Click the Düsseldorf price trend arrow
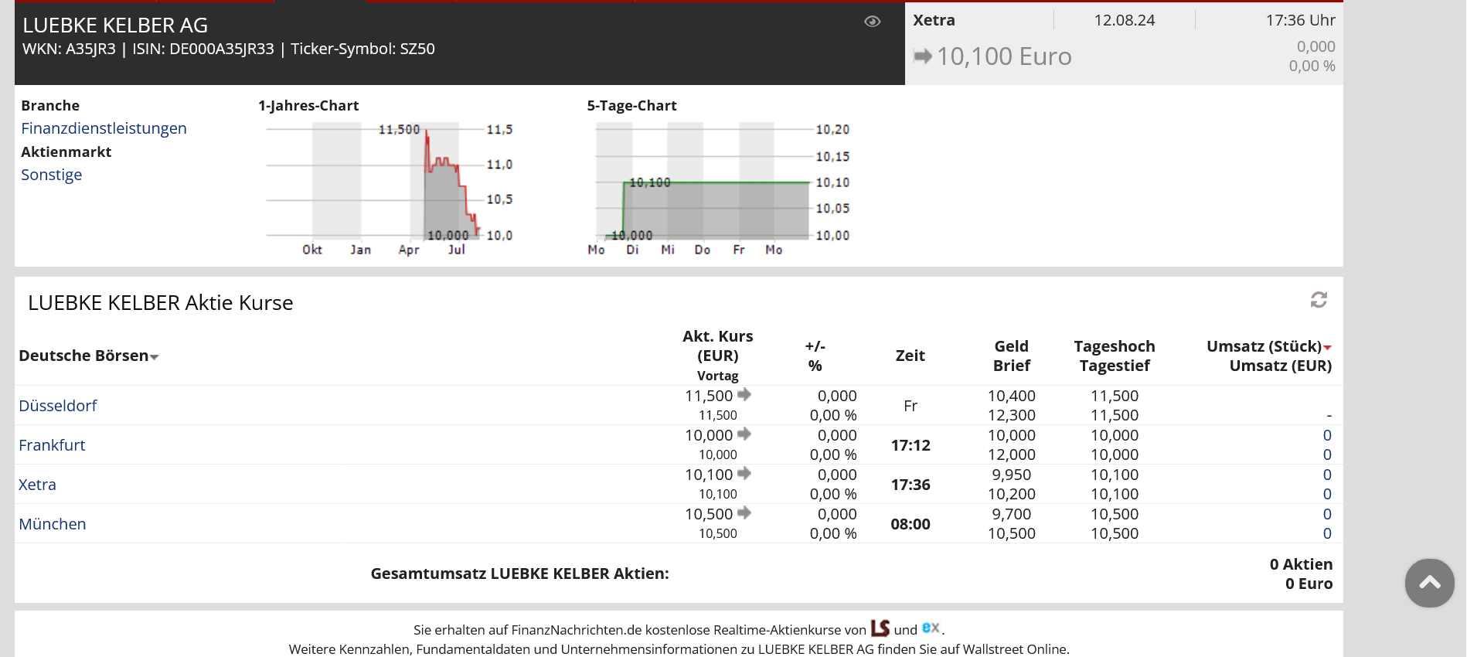This screenshot has width=1467, height=657. tap(744, 395)
